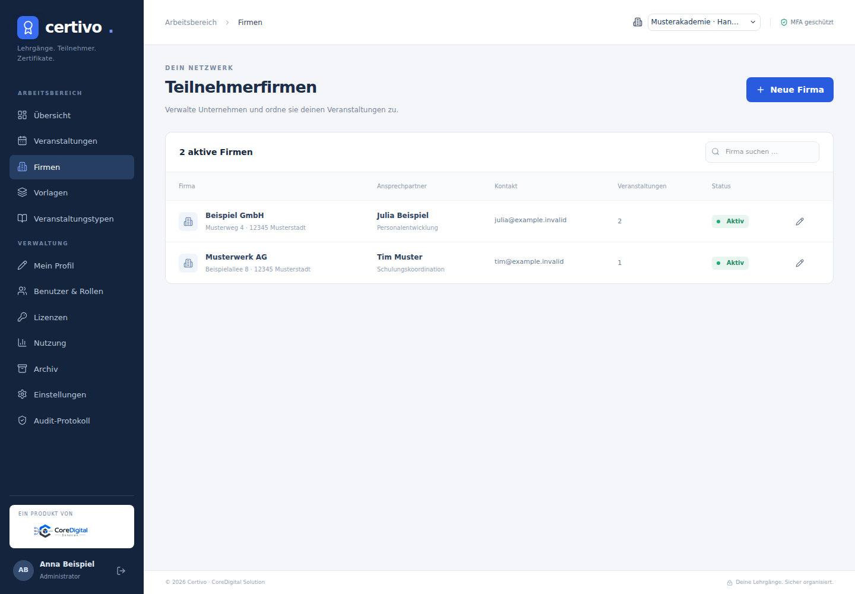855x594 pixels.
Task: Click the Ansprechpartner column header
Action: point(402,187)
